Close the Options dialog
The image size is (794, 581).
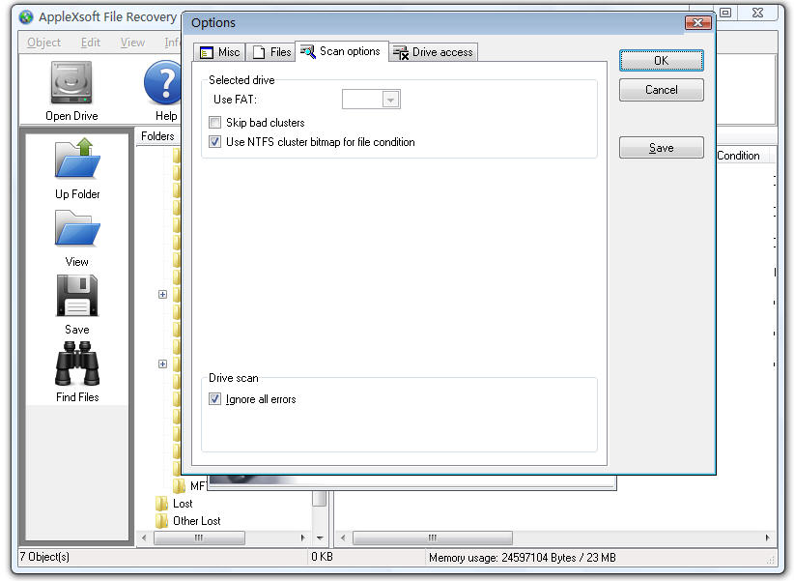tap(698, 23)
